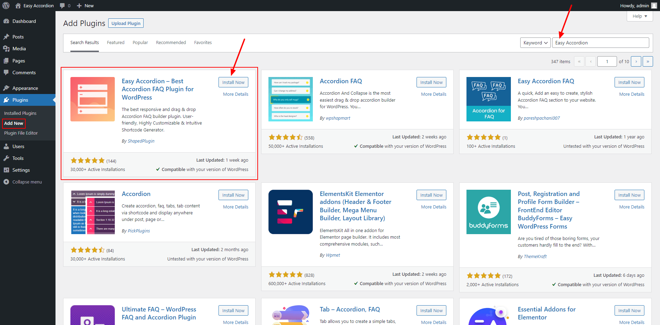Open the Easy Accordion site home icon
The height and width of the screenshot is (325, 660).
(x=18, y=6)
